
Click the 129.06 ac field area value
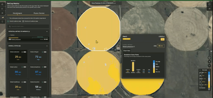(161, 37)
